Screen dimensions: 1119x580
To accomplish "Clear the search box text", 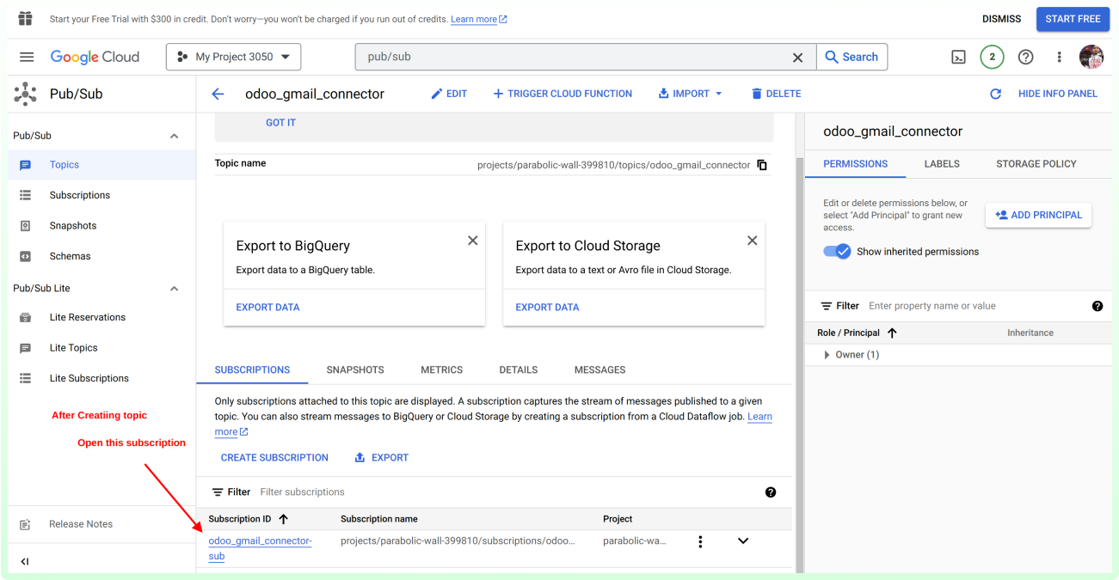I will pyautogui.click(x=797, y=57).
